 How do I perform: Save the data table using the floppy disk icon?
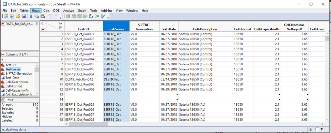pos(24,16)
